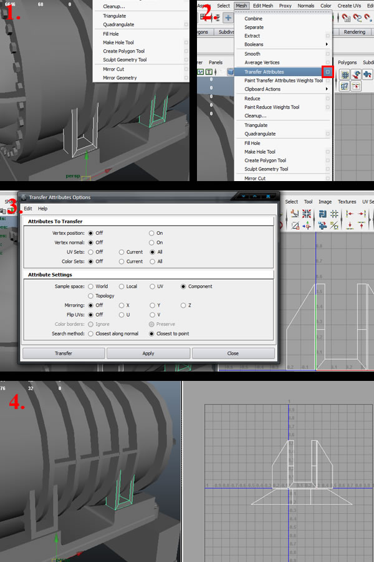Open the Smooth option box
This screenshot has width=374, height=562.
tap(327, 54)
